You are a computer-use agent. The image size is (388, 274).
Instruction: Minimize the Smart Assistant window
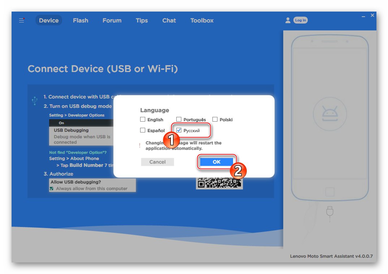pyautogui.click(x=363, y=16)
